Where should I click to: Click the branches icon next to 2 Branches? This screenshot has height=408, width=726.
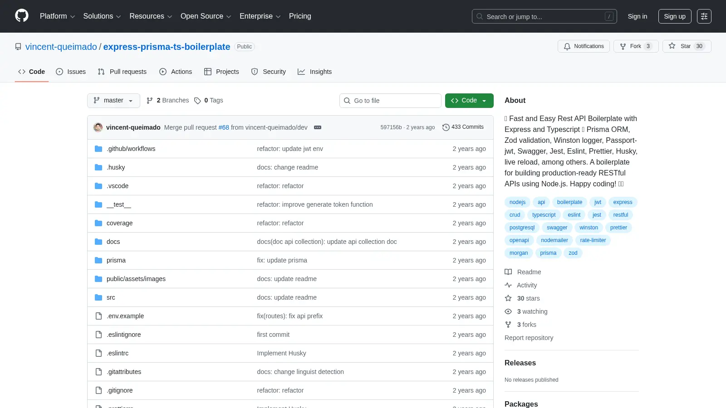150,101
